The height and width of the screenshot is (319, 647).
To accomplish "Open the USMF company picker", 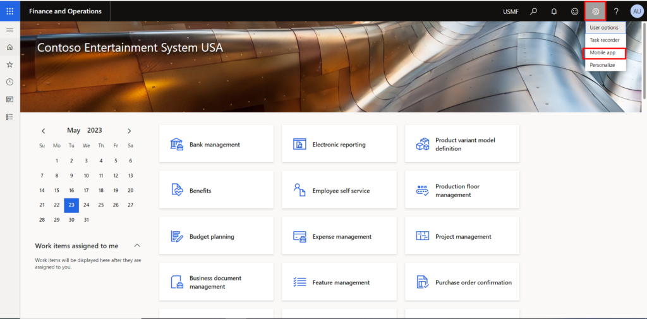I will click(x=511, y=11).
